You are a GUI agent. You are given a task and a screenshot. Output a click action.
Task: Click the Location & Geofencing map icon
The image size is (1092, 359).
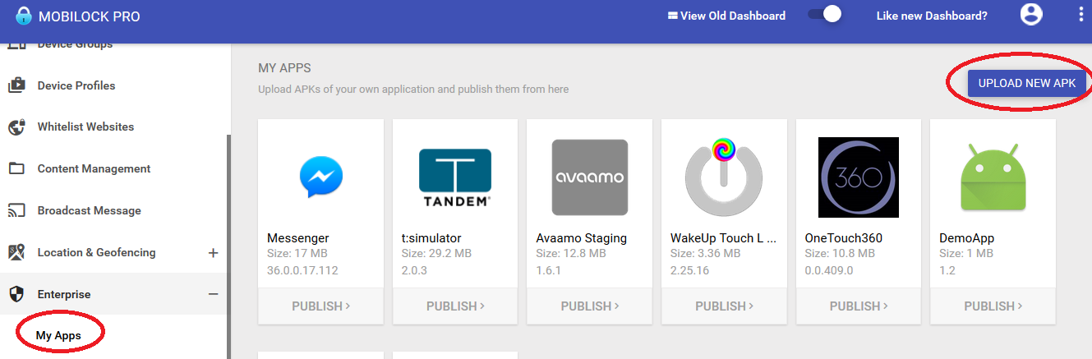click(x=16, y=252)
